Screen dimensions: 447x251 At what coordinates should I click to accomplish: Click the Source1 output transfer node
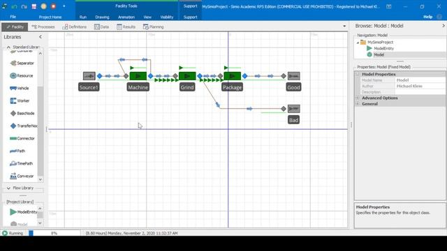tap(99, 76)
